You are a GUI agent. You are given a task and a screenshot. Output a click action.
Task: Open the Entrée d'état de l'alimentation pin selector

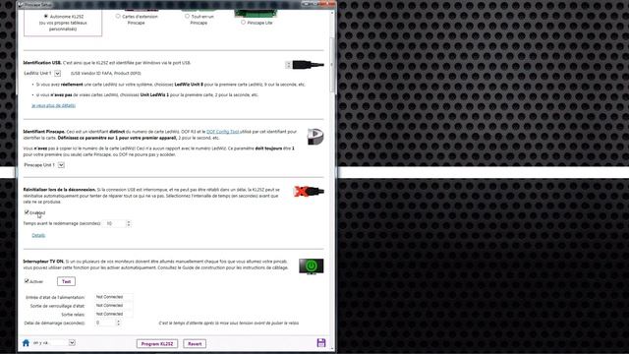point(114,297)
